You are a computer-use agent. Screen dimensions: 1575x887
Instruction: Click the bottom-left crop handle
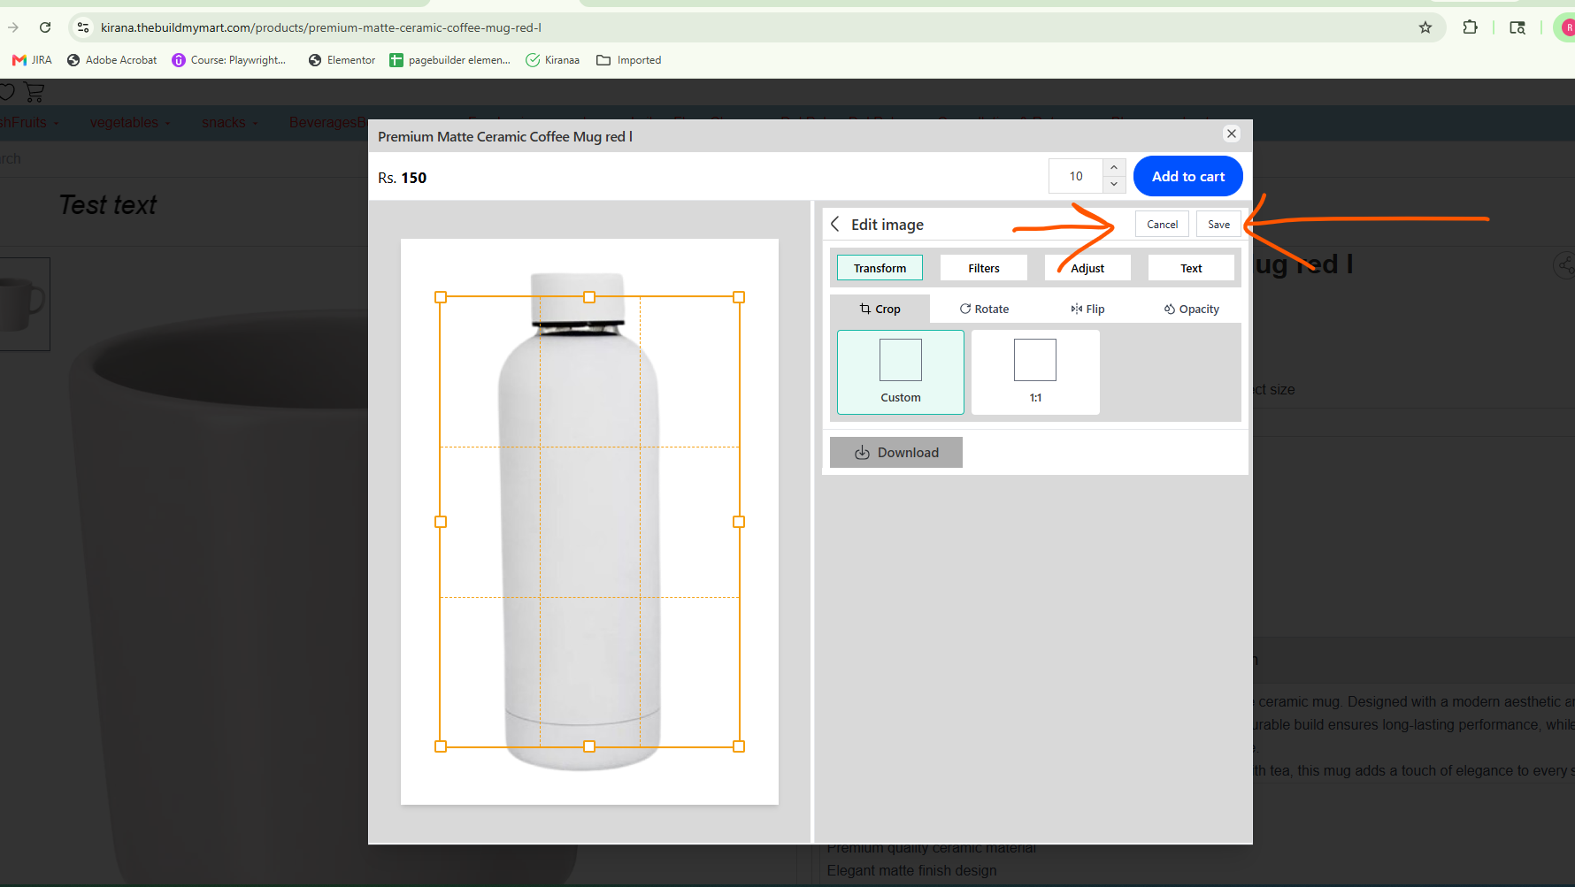tap(441, 746)
